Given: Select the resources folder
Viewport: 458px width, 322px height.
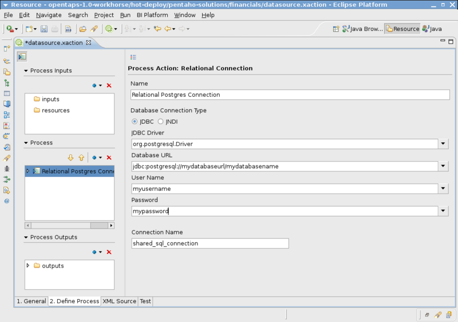Looking at the screenshot, I should 52,111.
